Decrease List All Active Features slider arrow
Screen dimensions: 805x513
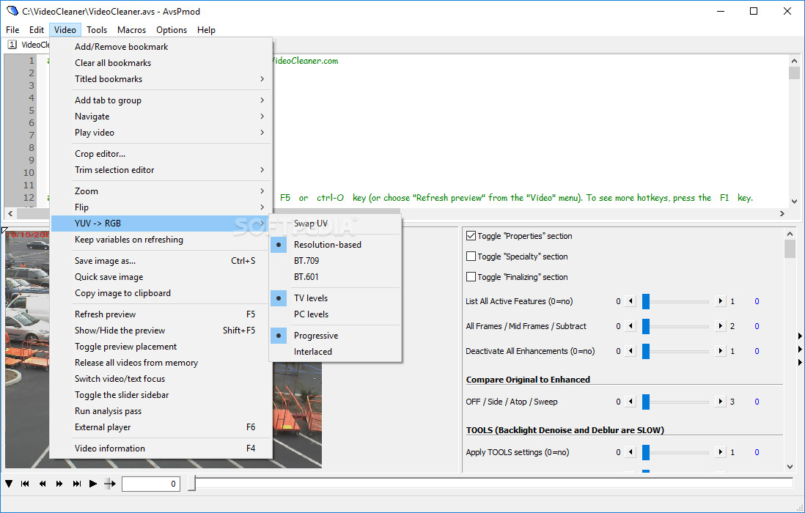[x=631, y=301]
